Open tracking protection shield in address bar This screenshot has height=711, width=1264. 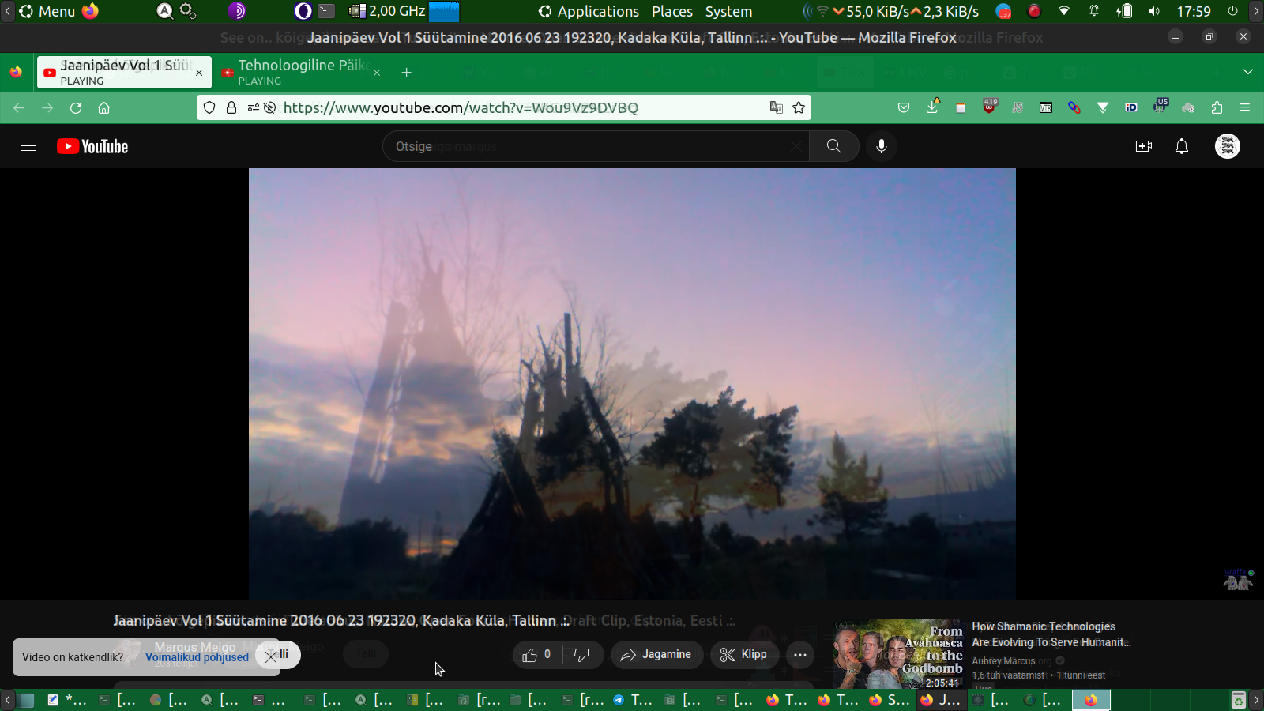pos(209,107)
